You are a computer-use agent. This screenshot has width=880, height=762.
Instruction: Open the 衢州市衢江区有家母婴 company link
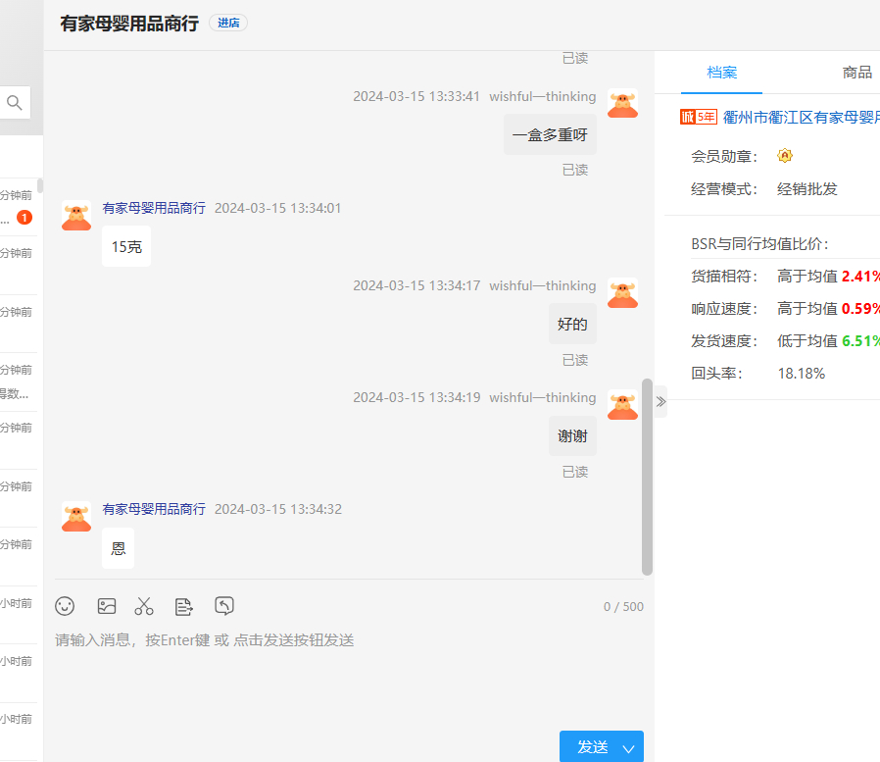(800, 118)
